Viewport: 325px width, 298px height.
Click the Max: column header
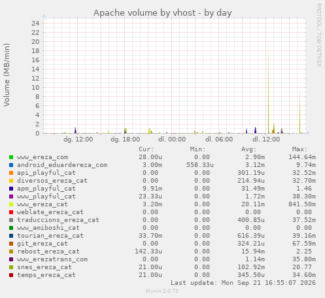pos(299,149)
